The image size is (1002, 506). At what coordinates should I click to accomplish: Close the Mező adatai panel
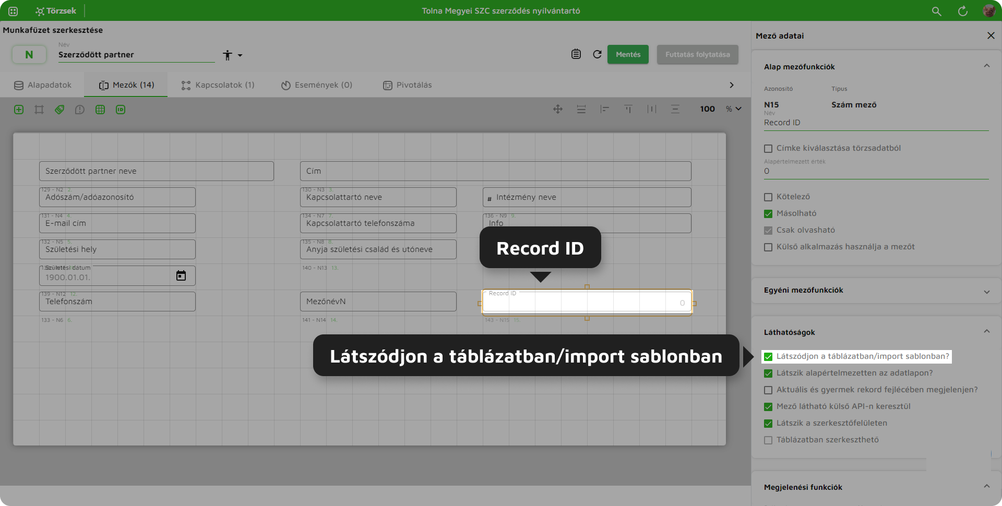(991, 35)
